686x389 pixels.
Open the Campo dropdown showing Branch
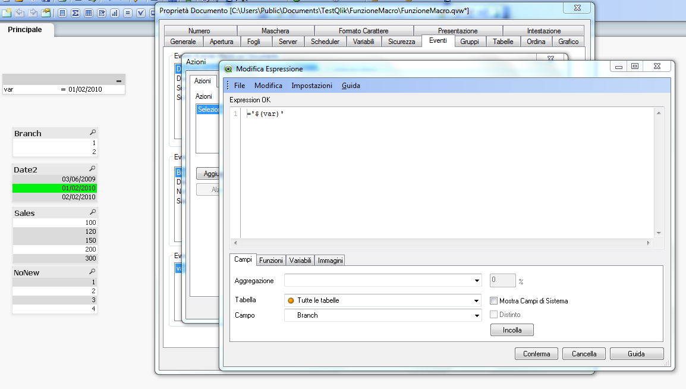tap(476, 315)
